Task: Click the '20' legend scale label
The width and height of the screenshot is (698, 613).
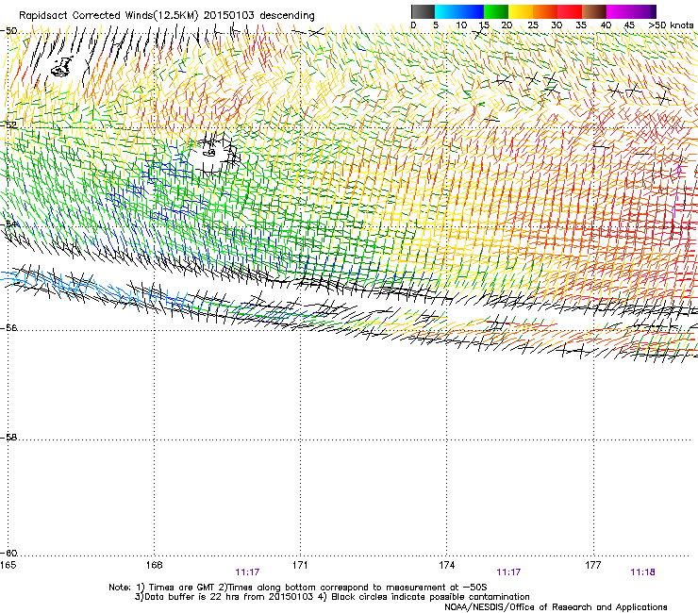Action: tap(507, 25)
